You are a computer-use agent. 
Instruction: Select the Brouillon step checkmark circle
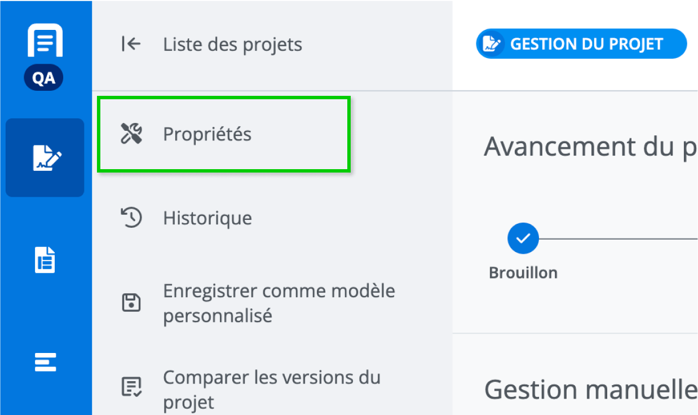point(523,239)
